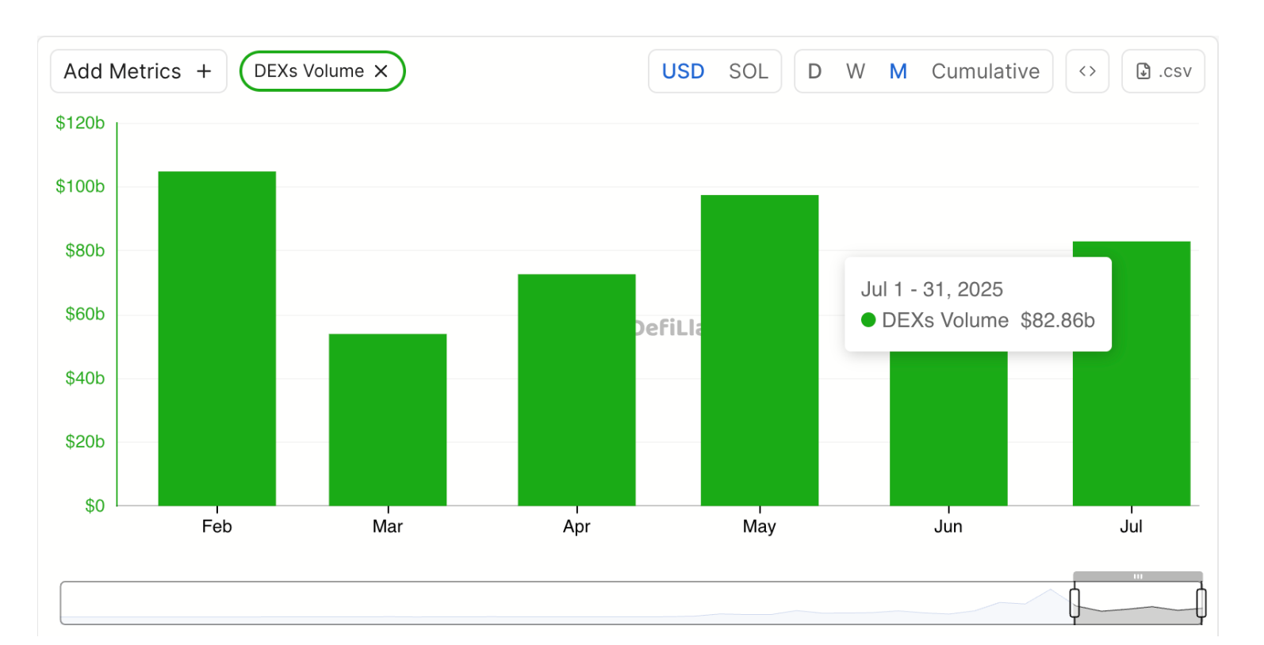This screenshot has height=645, width=1264.
Task: Switch to weekly interval W
Action: (855, 71)
